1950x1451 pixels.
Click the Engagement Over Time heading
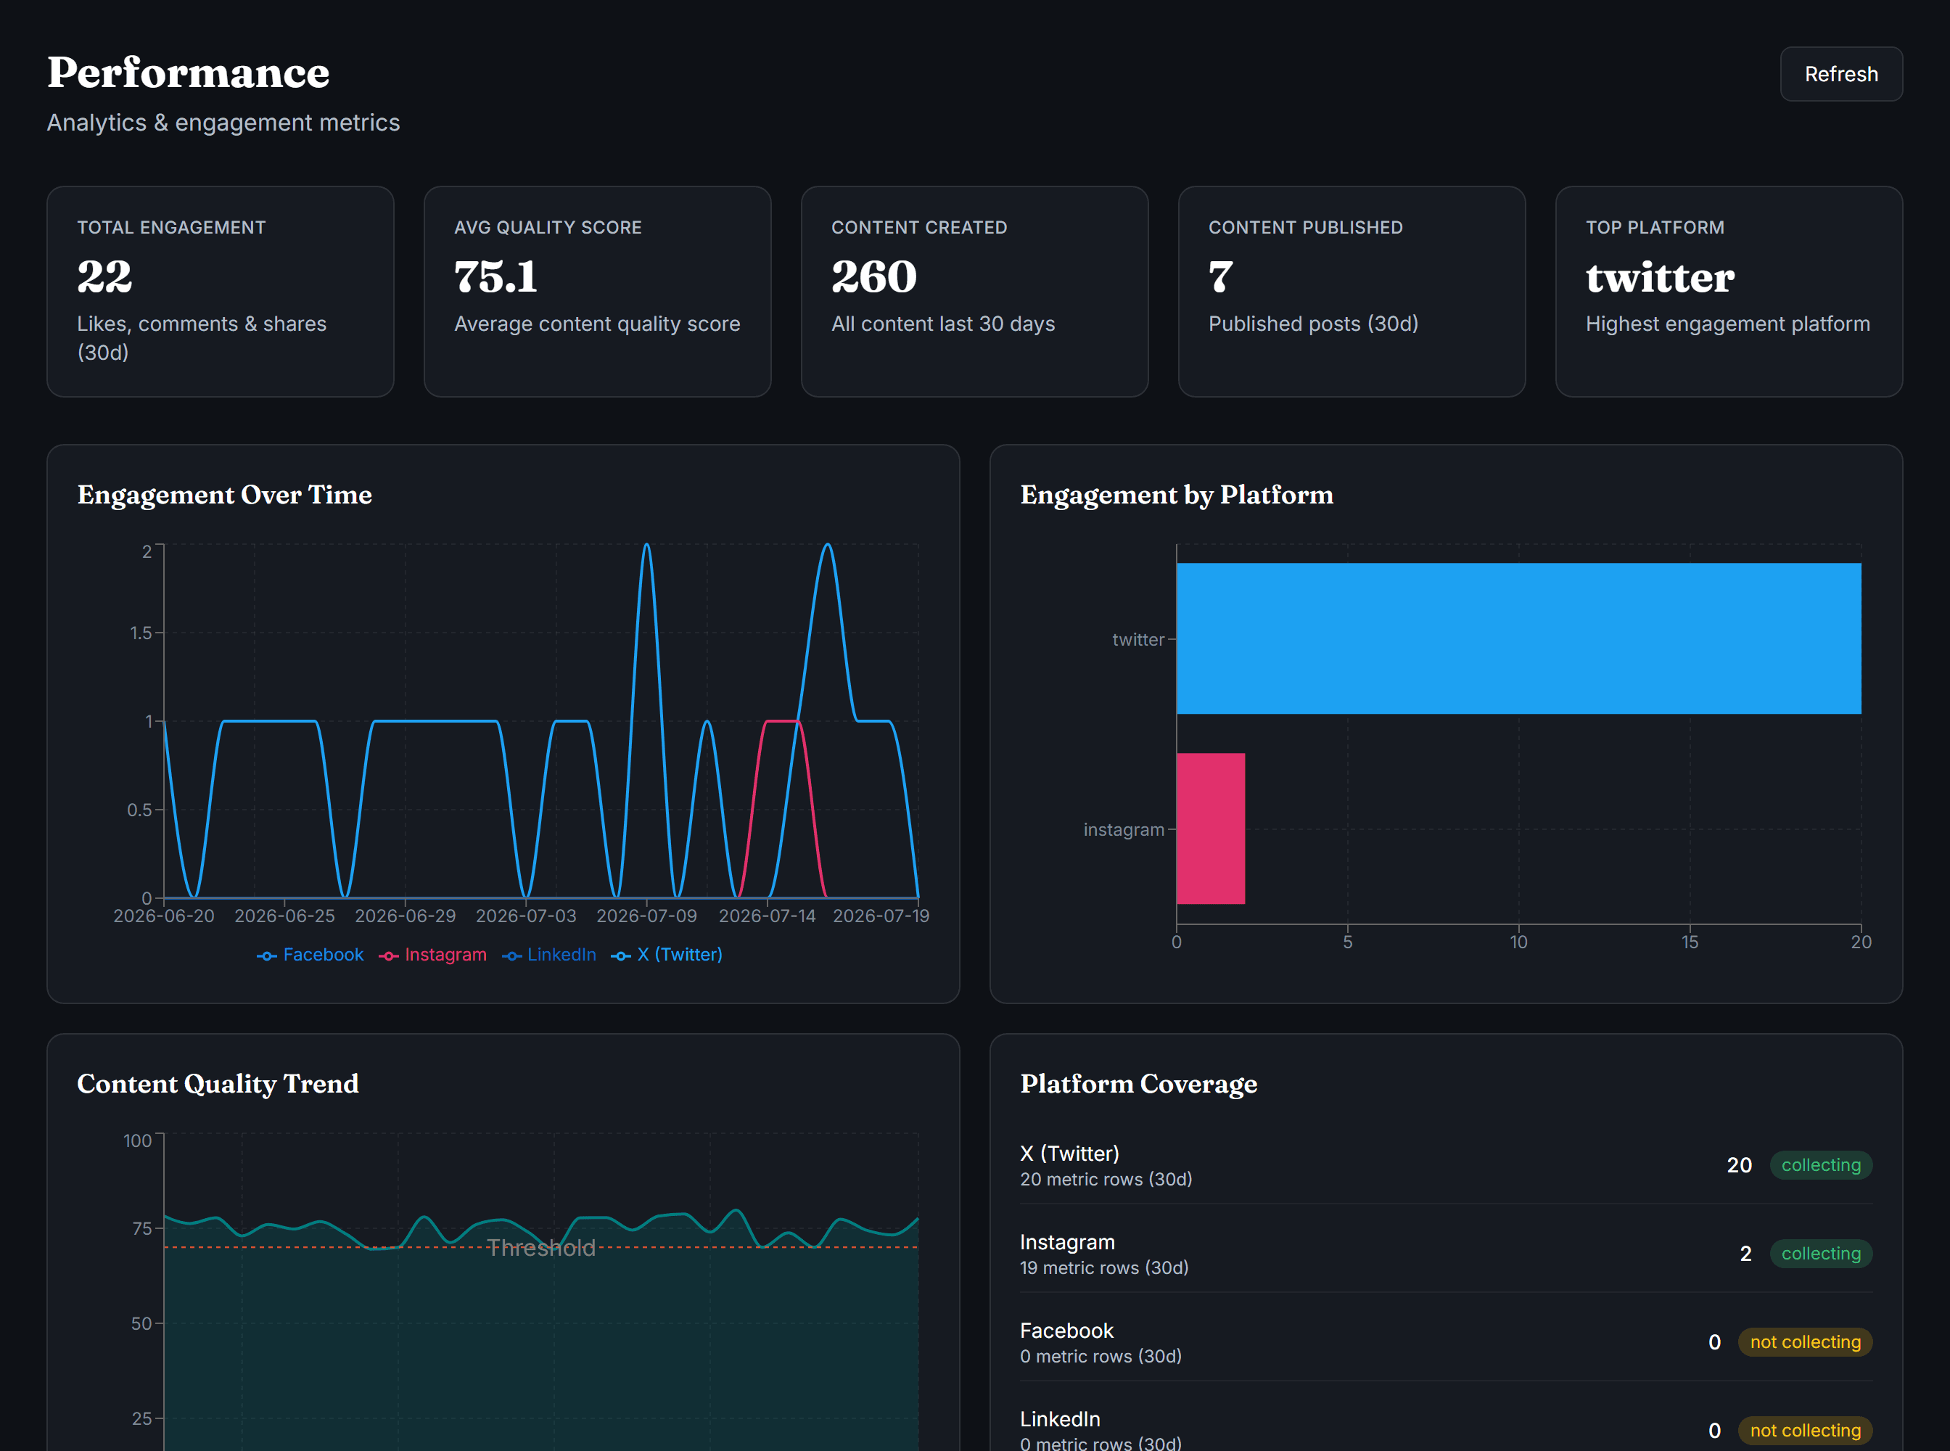tap(225, 495)
